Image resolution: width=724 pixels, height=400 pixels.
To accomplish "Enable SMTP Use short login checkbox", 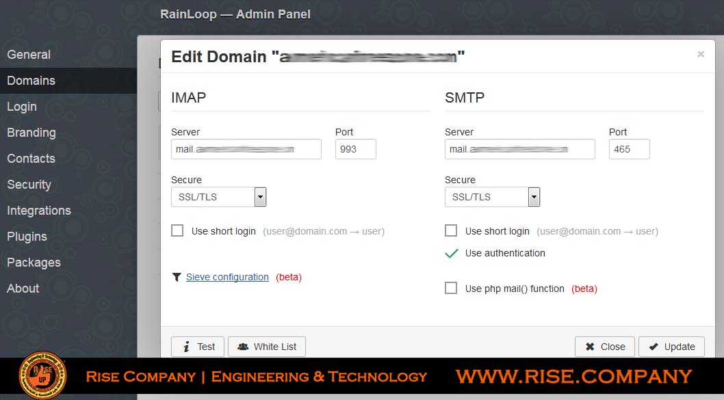I will click(x=451, y=230).
